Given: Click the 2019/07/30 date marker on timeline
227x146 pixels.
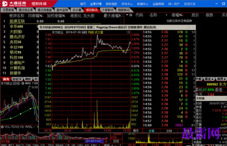Looking at the screenshot, I should 94,141.
